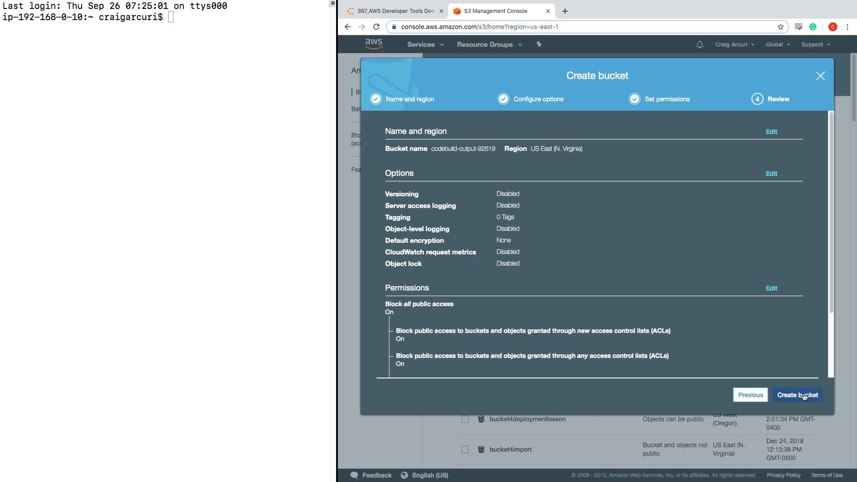Select the bucket4import checkbox
Image resolution: width=857 pixels, height=482 pixels.
465,449
